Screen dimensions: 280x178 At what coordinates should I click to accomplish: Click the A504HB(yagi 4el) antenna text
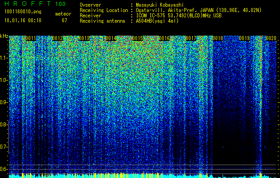click(157, 21)
